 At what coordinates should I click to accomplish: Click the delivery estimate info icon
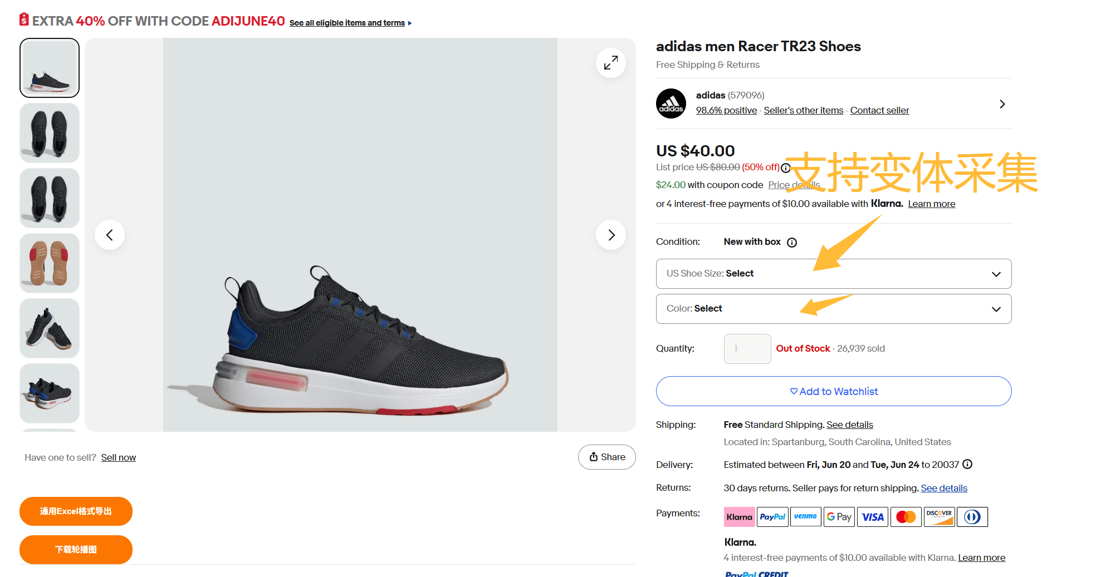[967, 464]
